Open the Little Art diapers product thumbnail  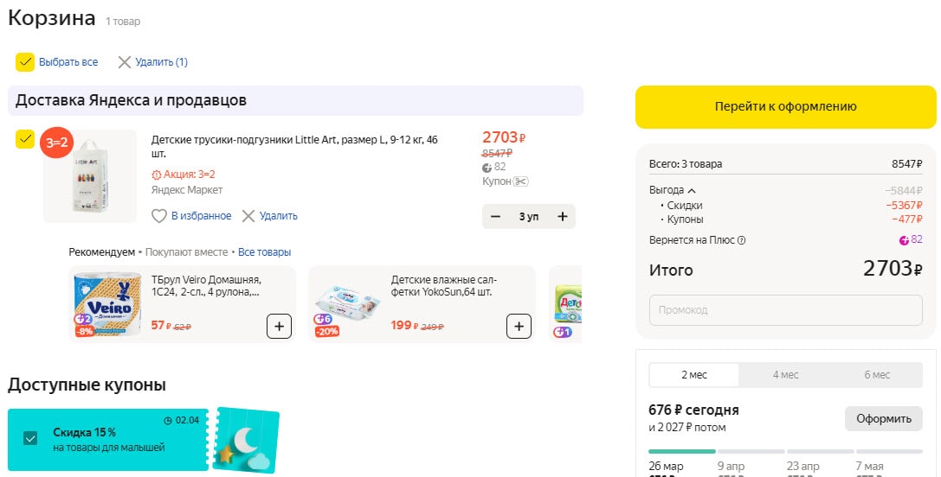pos(90,177)
